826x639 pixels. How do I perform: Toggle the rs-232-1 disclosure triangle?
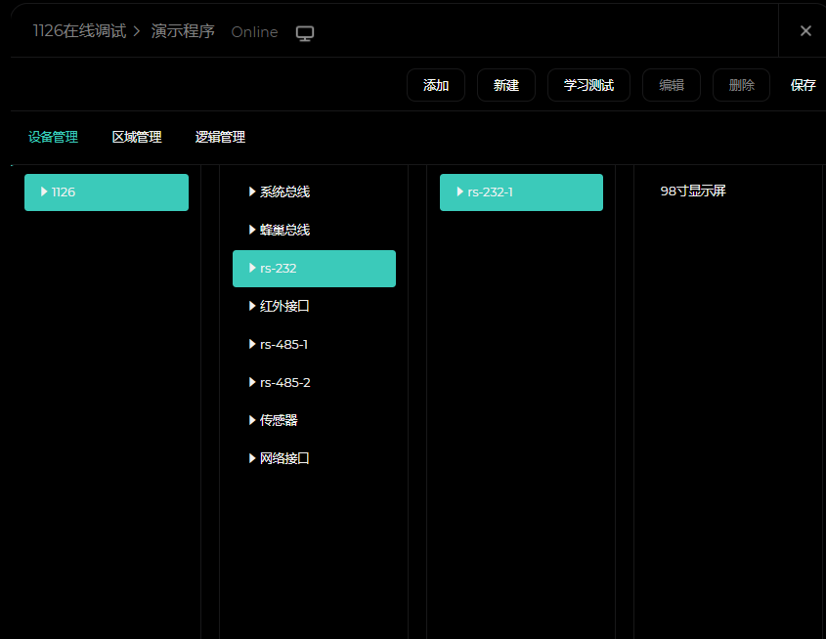click(459, 192)
